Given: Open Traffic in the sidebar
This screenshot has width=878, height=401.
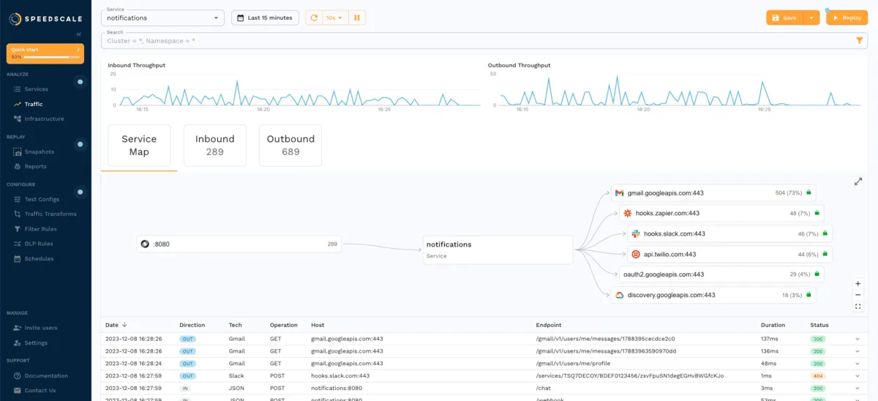Looking at the screenshot, I should [x=34, y=104].
